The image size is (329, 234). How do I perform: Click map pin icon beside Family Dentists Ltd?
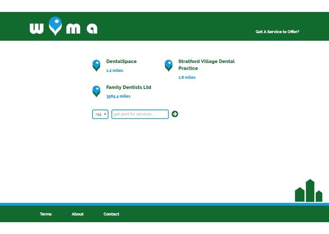[96, 91]
